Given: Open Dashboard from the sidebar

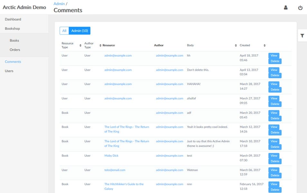Looking at the screenshot, I should coord(13,19).
